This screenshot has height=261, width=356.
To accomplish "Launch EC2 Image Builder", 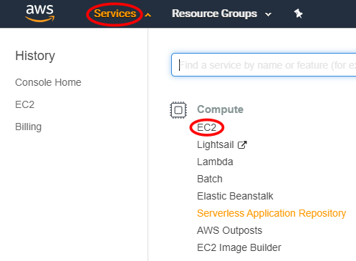I will [x=239, y=247].
